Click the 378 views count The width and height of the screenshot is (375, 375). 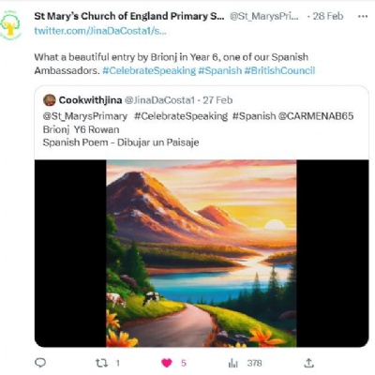[254, 363]
